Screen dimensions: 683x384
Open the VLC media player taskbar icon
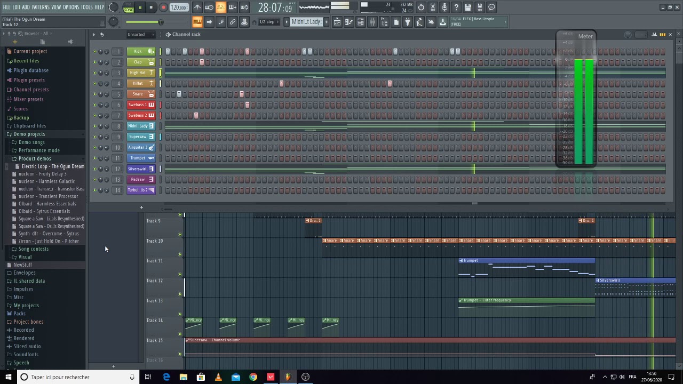pyautogui.click(x=218, y=377)
